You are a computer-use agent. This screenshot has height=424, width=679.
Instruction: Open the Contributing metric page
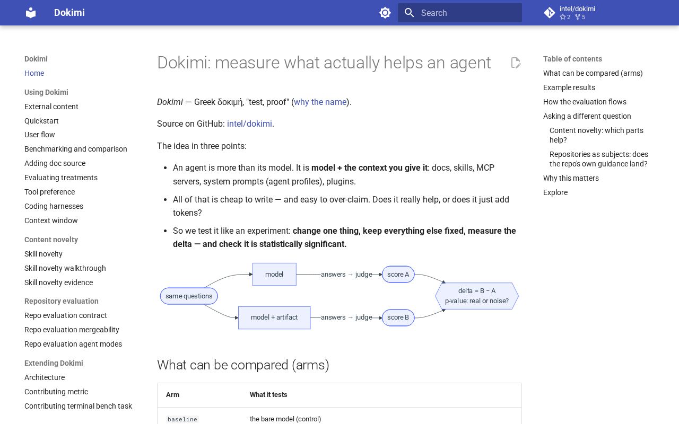pyautogui.click(x=56, y=392)
